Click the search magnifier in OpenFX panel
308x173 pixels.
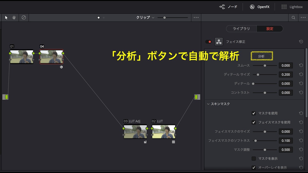(x=293, y=18)
